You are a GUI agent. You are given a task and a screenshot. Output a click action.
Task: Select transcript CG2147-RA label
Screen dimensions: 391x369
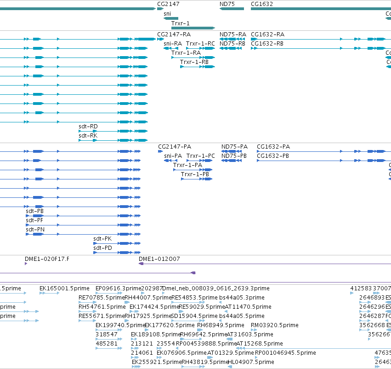click(174, 34)
